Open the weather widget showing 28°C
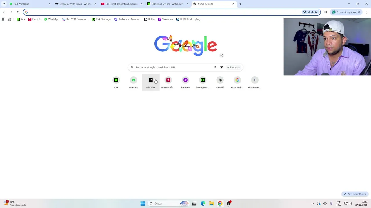This screenshot has width=371, height=208. pos(15,203)
